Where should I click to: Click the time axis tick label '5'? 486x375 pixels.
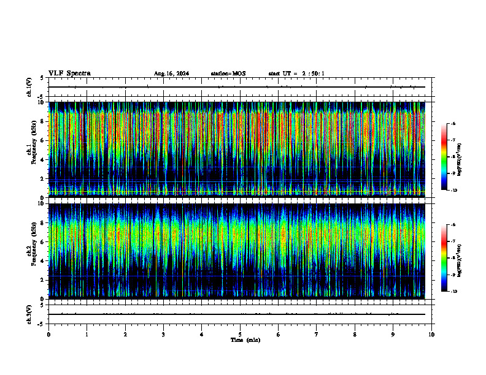coord(240,335)
